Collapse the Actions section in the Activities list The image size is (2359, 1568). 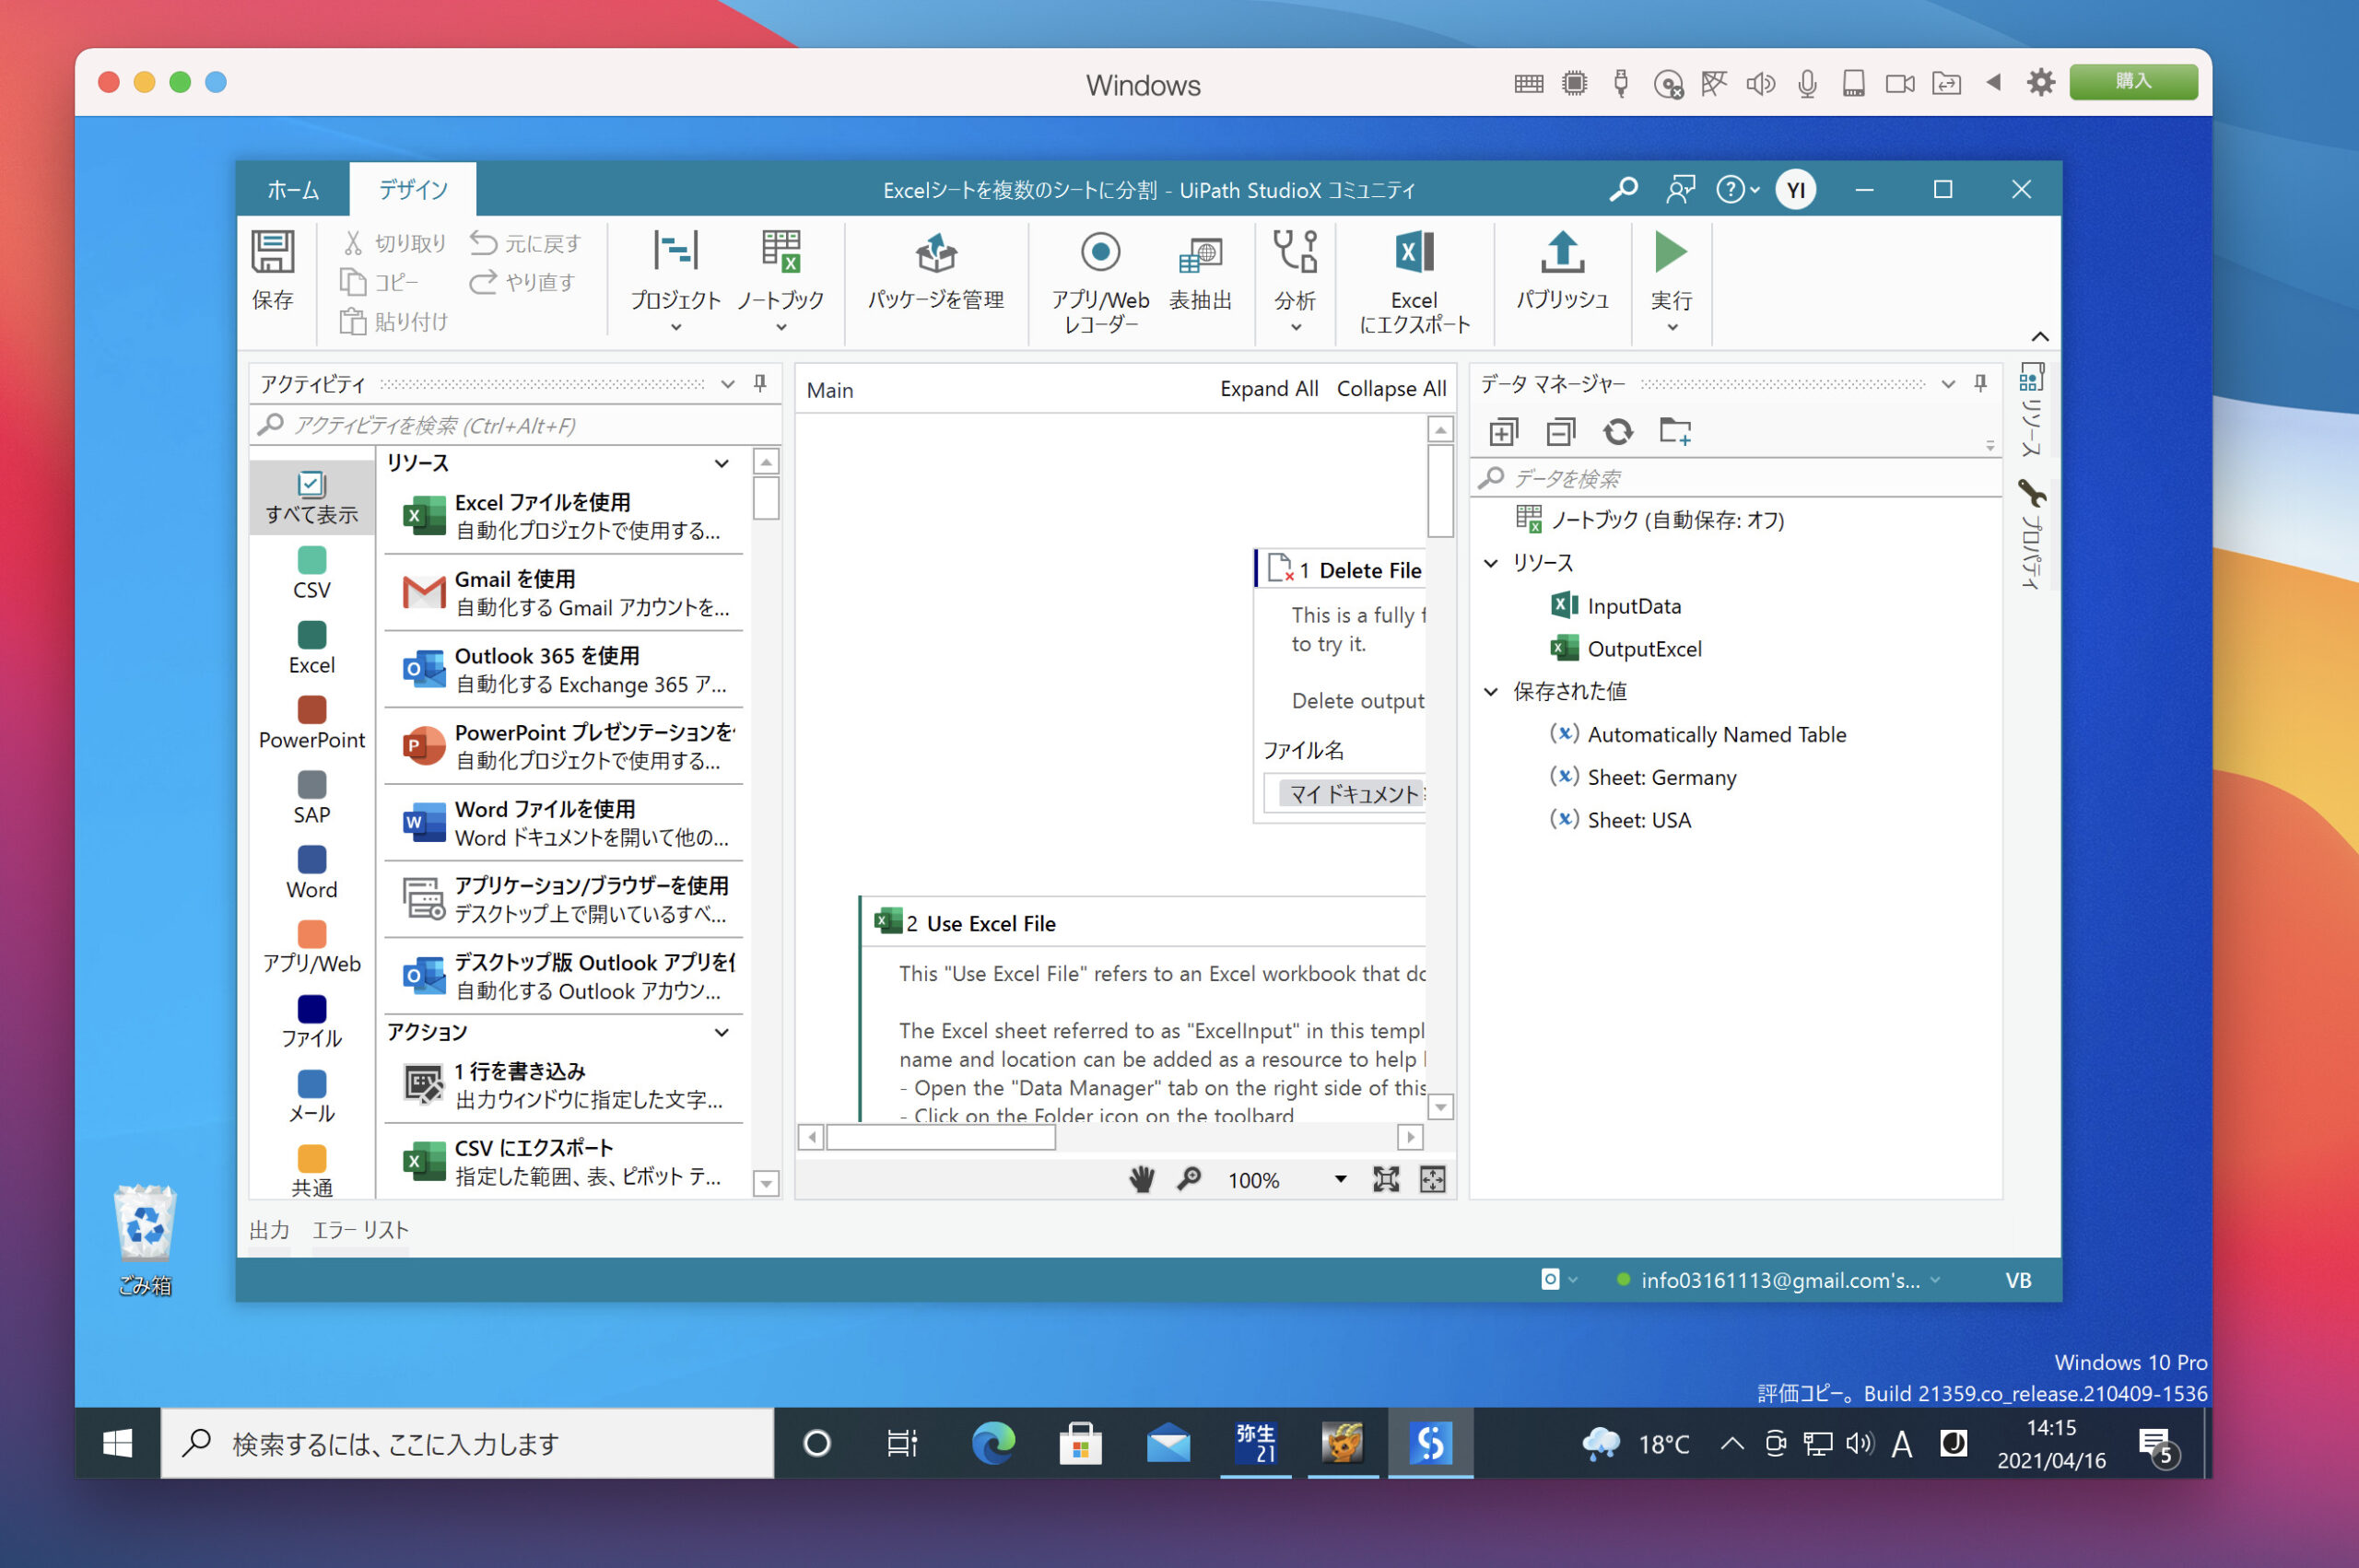tap(721, 1032)
